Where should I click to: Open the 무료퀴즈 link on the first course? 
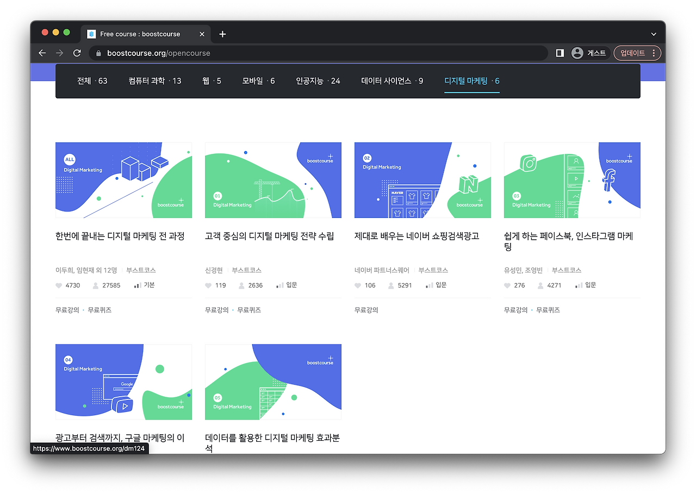100,310
